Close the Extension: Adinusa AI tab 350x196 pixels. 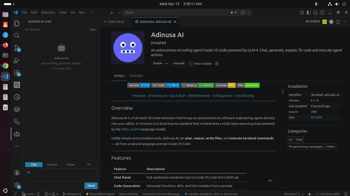point(175,22)
